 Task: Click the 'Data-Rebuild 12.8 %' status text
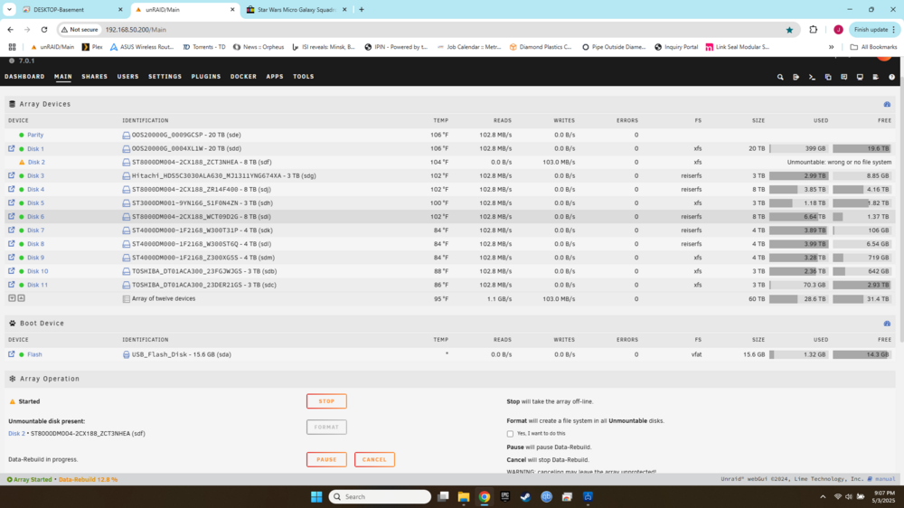click(88, 479)
